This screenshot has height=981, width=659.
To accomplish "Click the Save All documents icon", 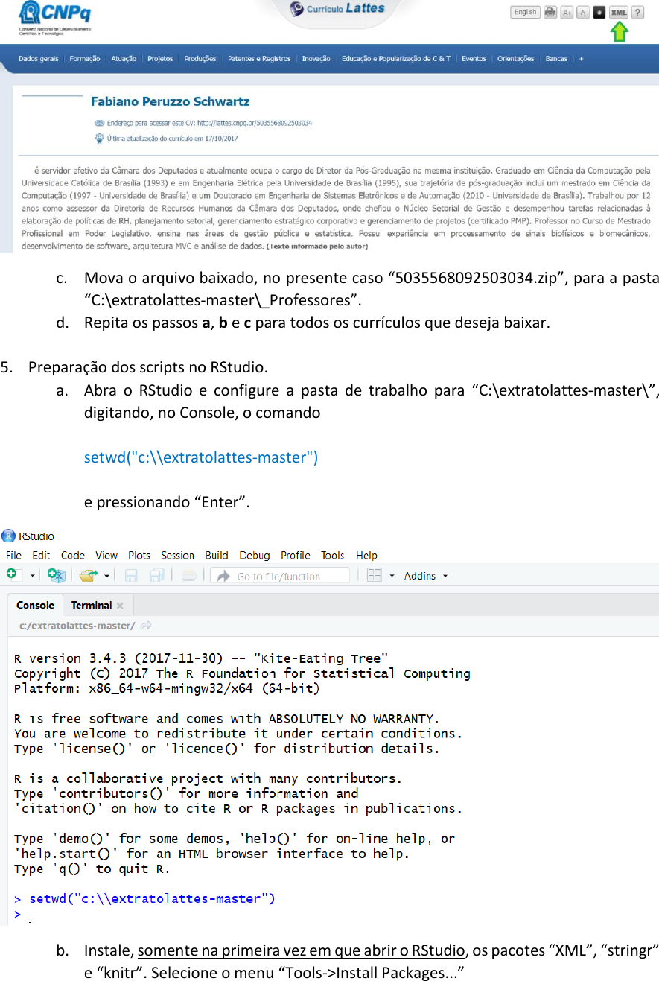I will (x=156, y=575).
